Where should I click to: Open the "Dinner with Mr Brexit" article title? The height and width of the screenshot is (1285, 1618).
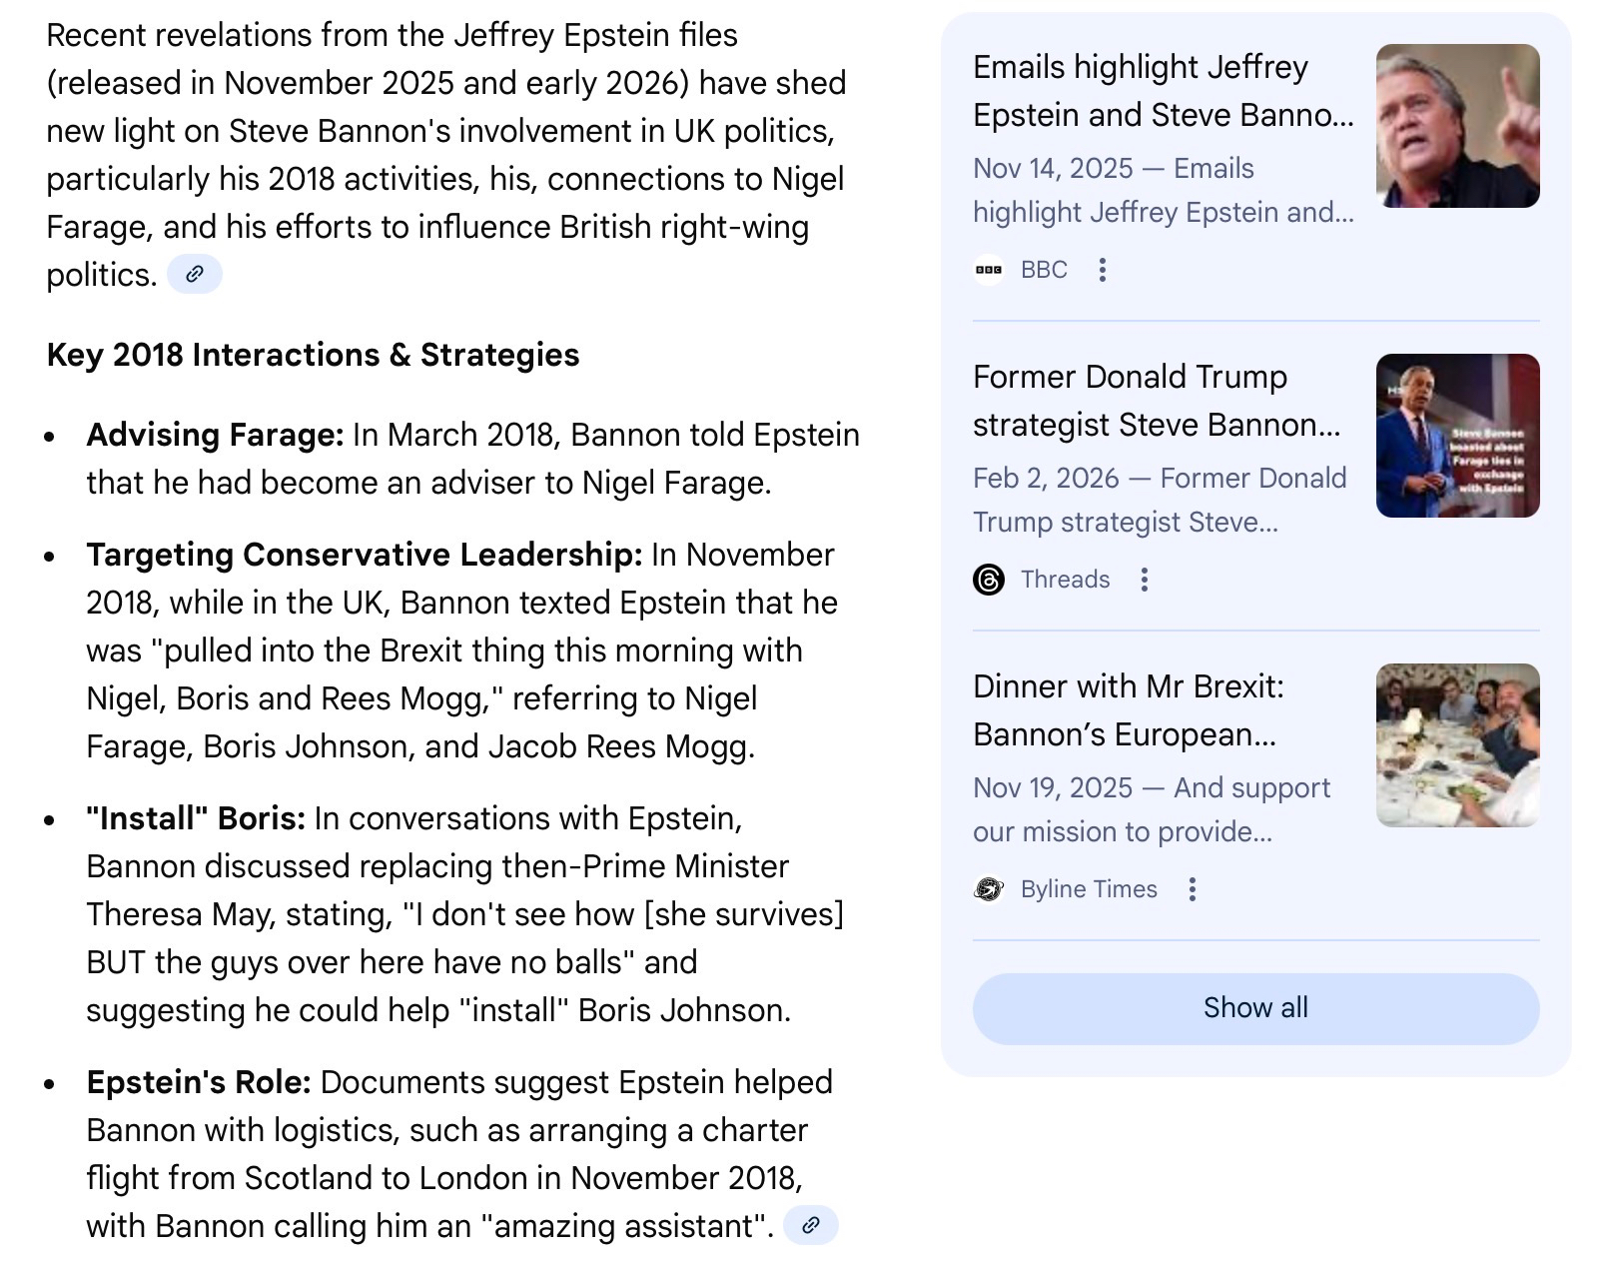(1128, 710)
